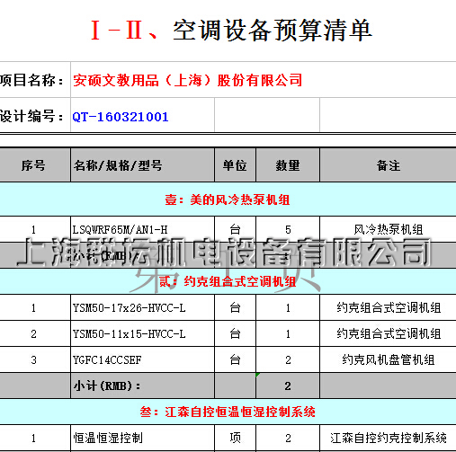Image resolution: width=456 pixels, height=452 pixels.
Task: Click the 备注 column header
Action: tap(389, 165)
